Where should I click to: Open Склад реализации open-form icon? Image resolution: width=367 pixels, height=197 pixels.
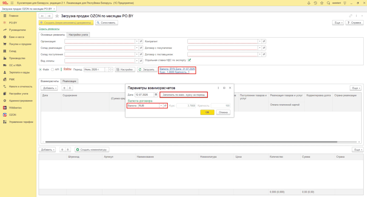pos(141,48)
